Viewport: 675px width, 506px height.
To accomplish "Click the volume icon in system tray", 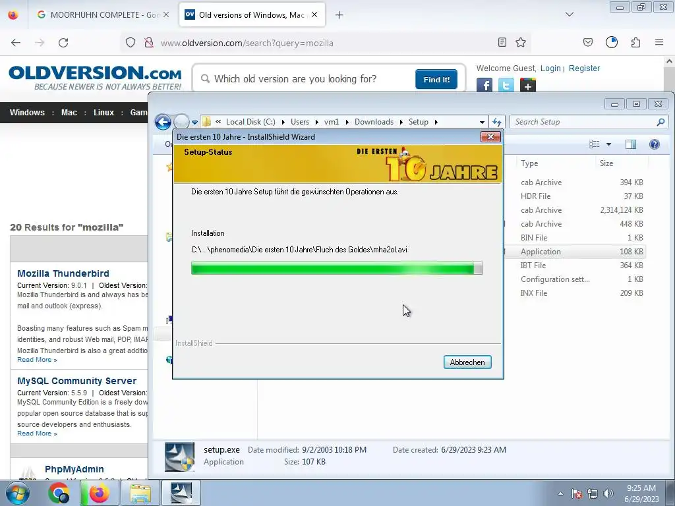I will pyautogui.click(x=608, y=493).
